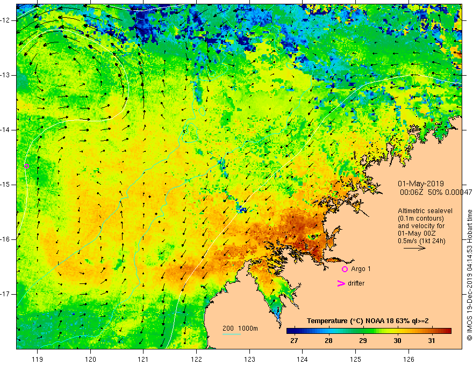Click the -14 latitude axis label
Viewport: 473px width, 365px height.
pyautogui.click(x=5, y=130)
